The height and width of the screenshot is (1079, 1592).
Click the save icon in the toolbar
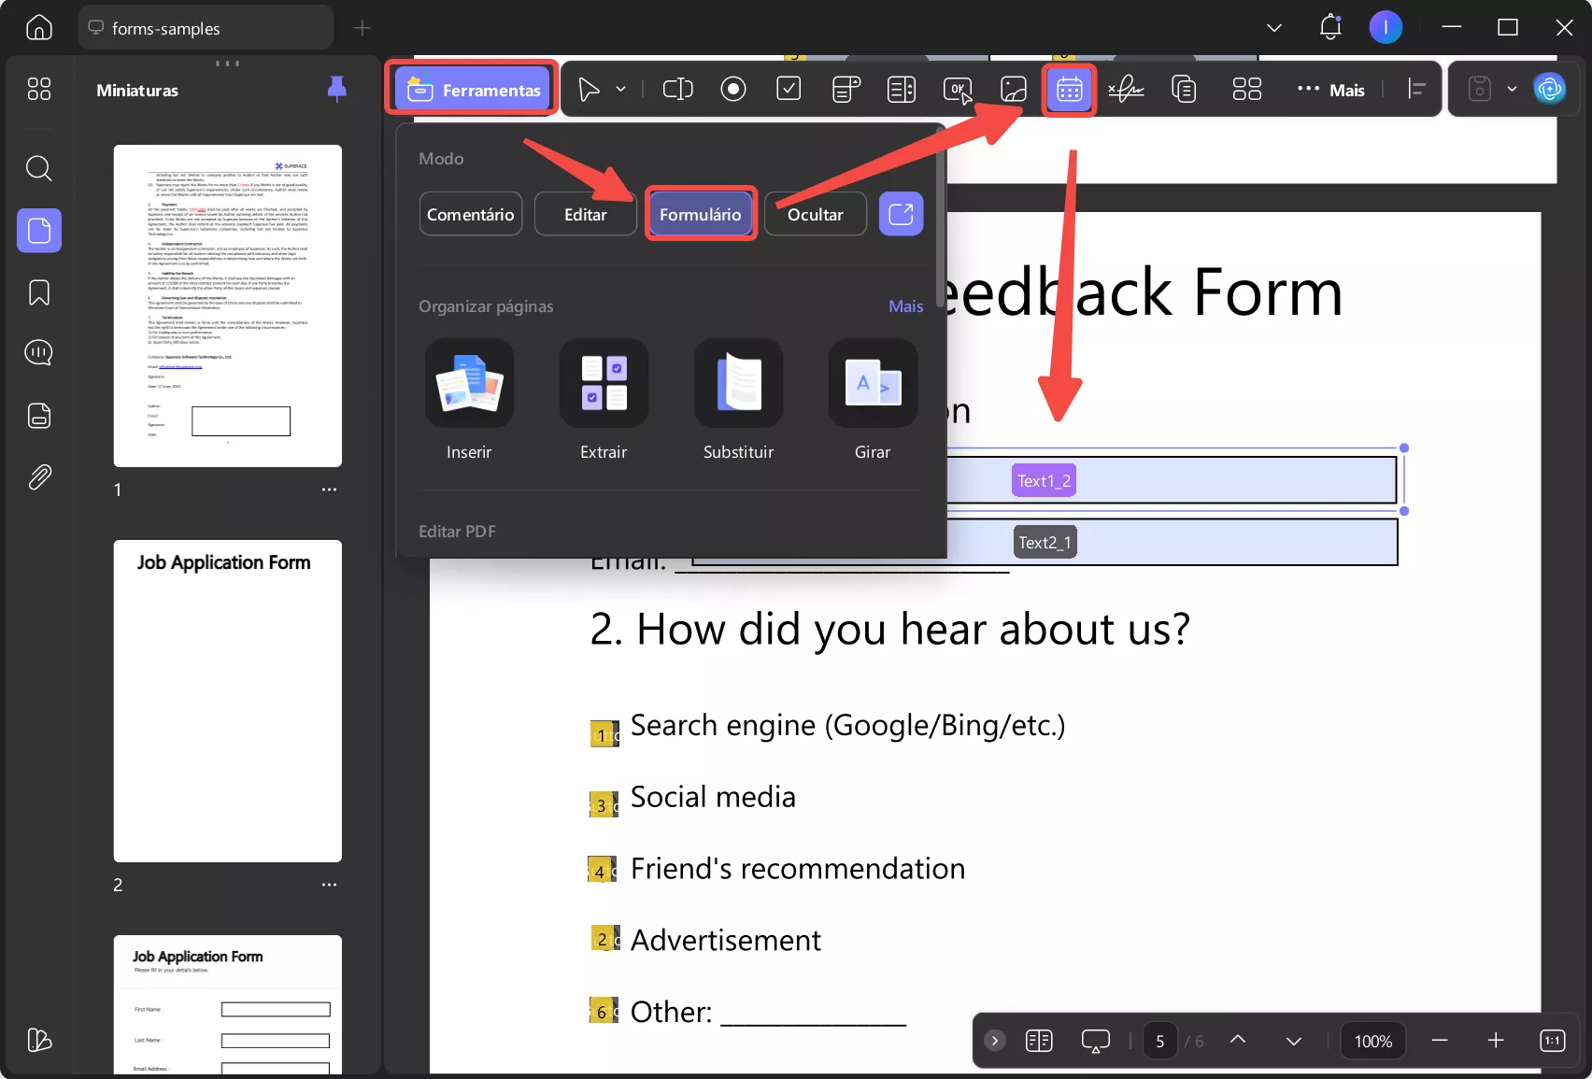1480,90
